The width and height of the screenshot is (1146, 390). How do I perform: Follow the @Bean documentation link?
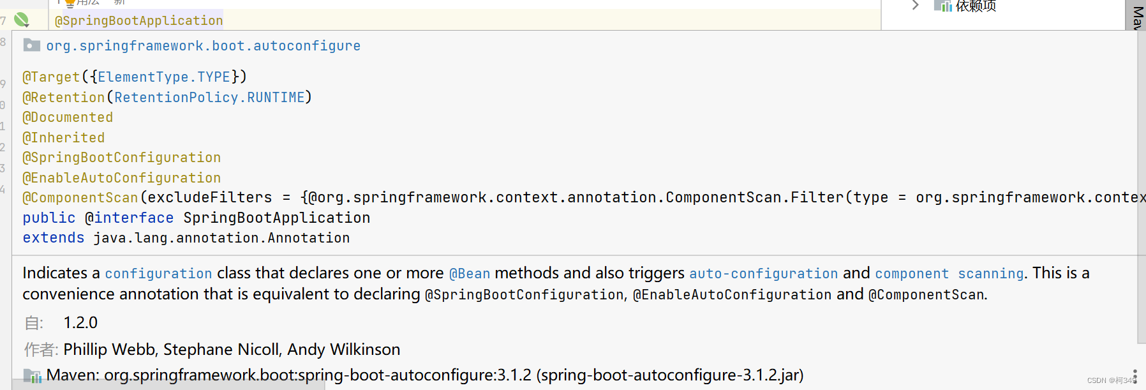pyautogui.click(x=469, y=273)
